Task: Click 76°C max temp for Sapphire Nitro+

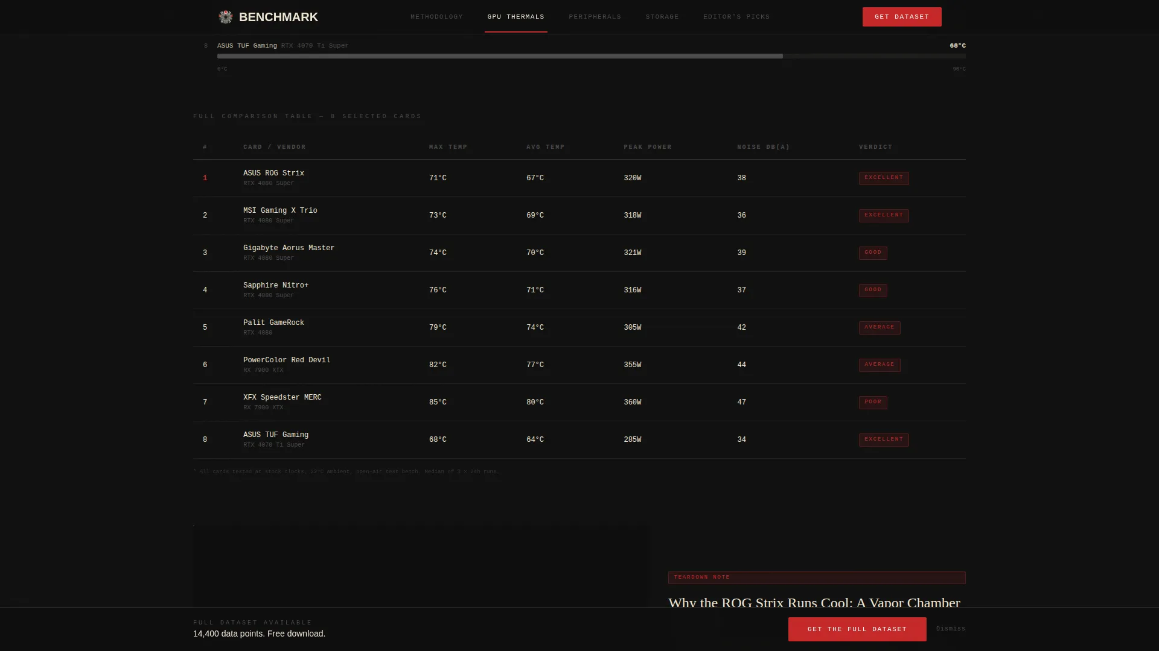Action: coord(438,290)
